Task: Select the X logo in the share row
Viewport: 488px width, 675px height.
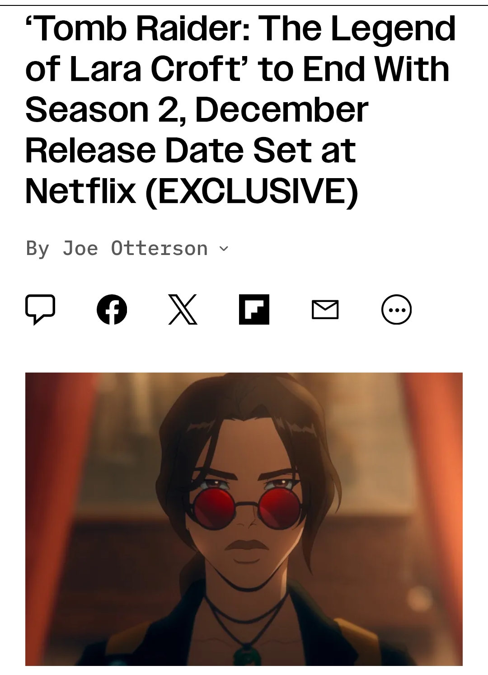Action: 183,310
